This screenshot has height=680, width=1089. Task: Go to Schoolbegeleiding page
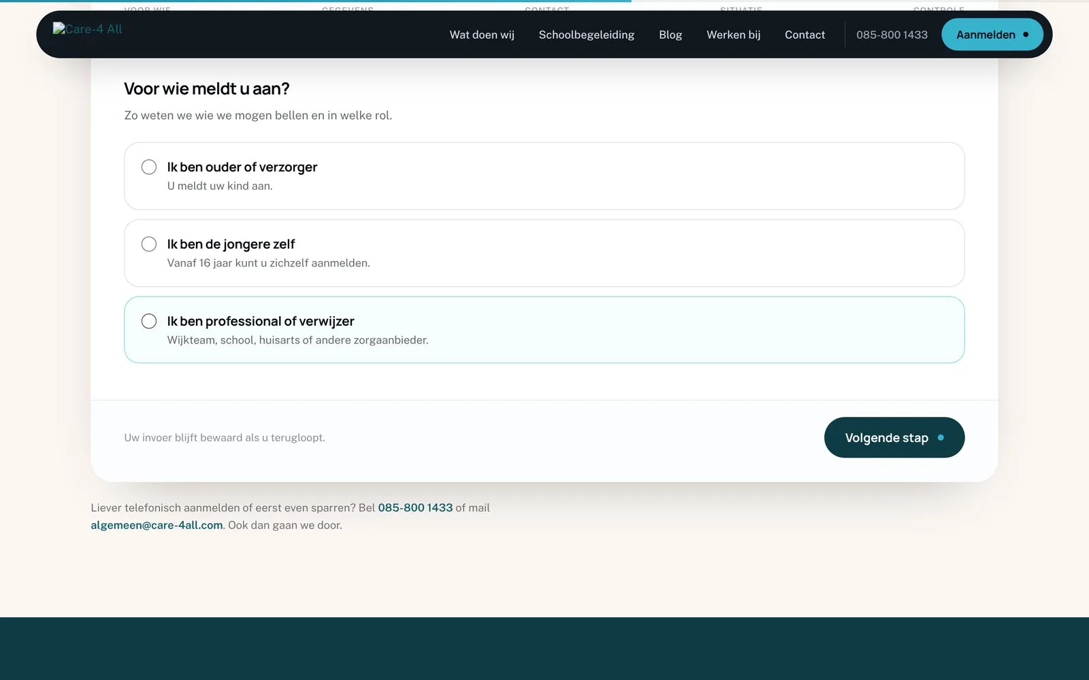pyautogui.click(x=586, y=35)
